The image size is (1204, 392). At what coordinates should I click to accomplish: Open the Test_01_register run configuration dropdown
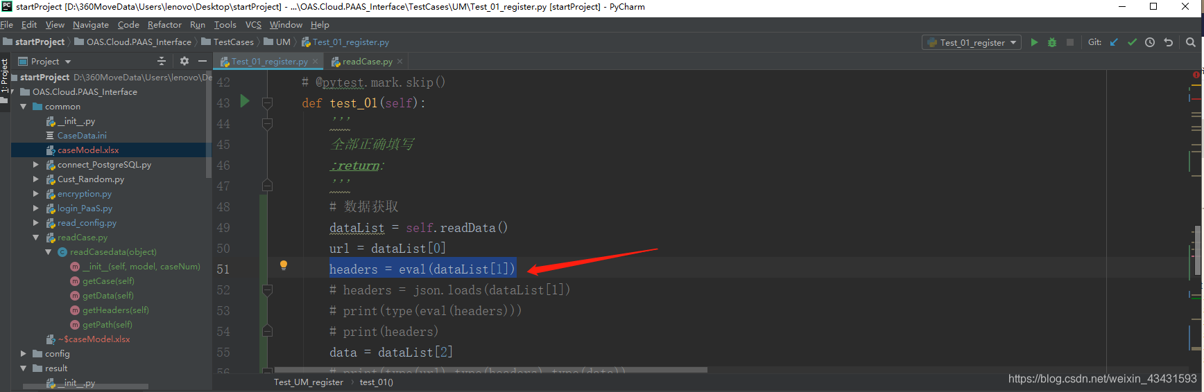click(972, 42)
